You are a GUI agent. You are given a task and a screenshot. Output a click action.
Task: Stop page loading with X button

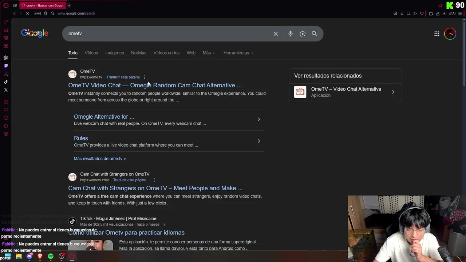[27, 13]
